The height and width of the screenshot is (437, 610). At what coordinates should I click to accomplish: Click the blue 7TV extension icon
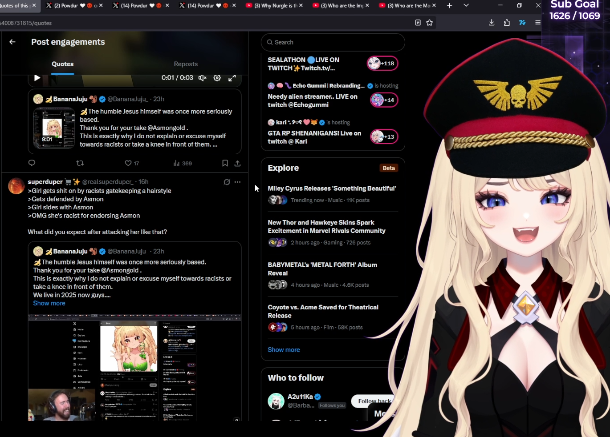pos(522,23)
